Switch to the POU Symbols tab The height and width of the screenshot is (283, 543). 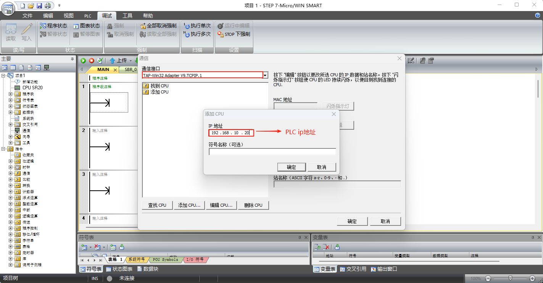coord(165,260)
